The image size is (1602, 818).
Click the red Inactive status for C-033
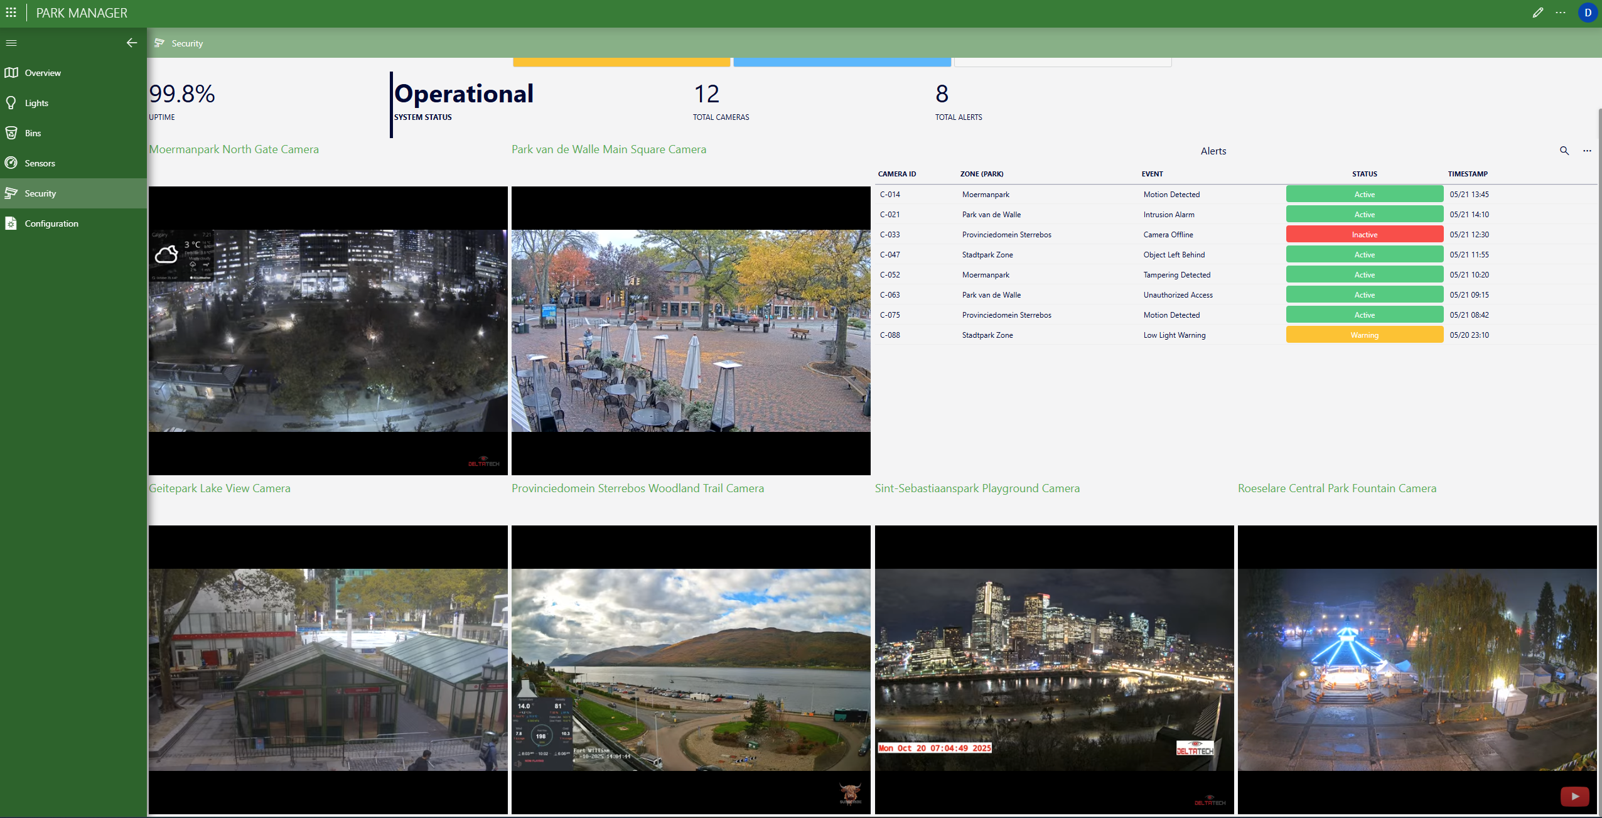[1364, 235]
